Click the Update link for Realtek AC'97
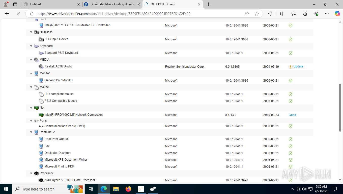This screenshot has height=194, width=343. (298, 66)
